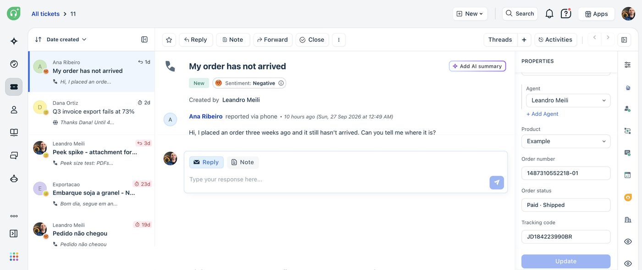Switch to the Reply tab in editor

pos(206,162)
